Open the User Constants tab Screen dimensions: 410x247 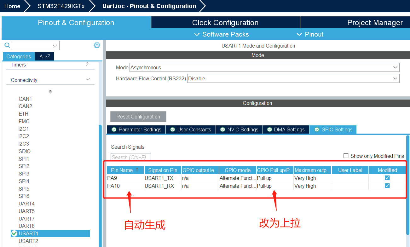pos(191,129)
